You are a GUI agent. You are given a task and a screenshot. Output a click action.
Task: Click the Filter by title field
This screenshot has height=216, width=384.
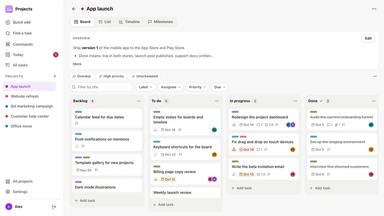pos(101,87)
